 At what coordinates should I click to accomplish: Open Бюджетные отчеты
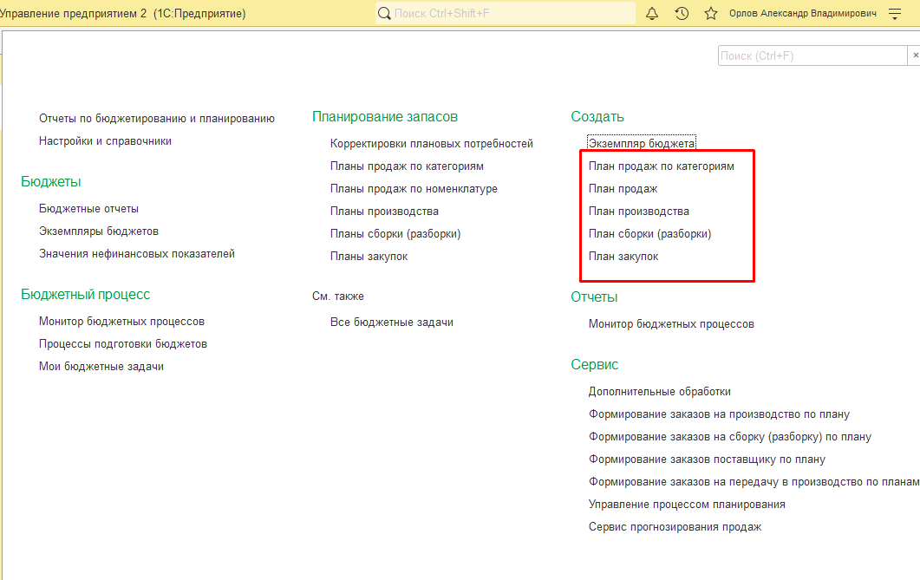tap(88, 209)
